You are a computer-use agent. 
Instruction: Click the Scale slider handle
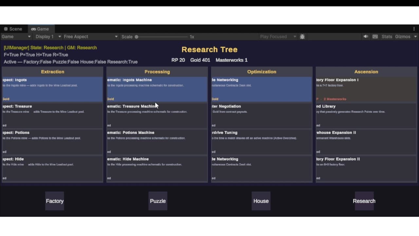[137, 37]
